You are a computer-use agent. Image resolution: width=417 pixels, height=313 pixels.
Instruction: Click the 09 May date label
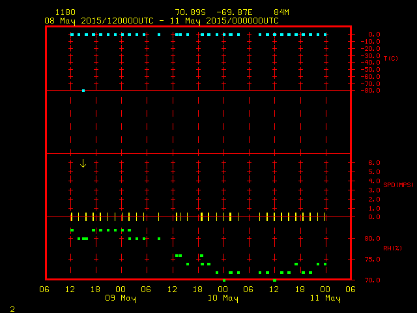pyautogui.click(x=121, y=299)
